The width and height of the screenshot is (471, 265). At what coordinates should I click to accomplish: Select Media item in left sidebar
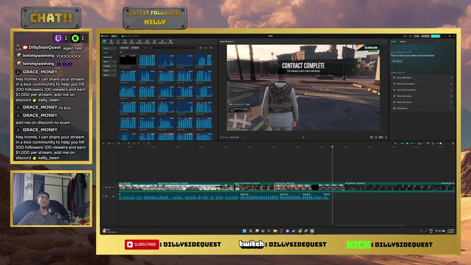tap(106, 53)
